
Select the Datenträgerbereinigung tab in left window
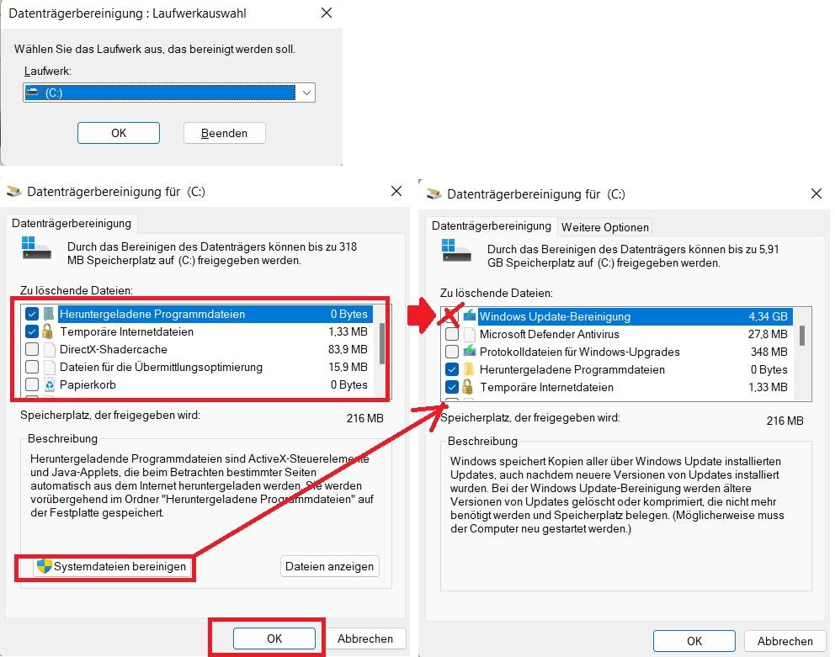click(72, 223)
